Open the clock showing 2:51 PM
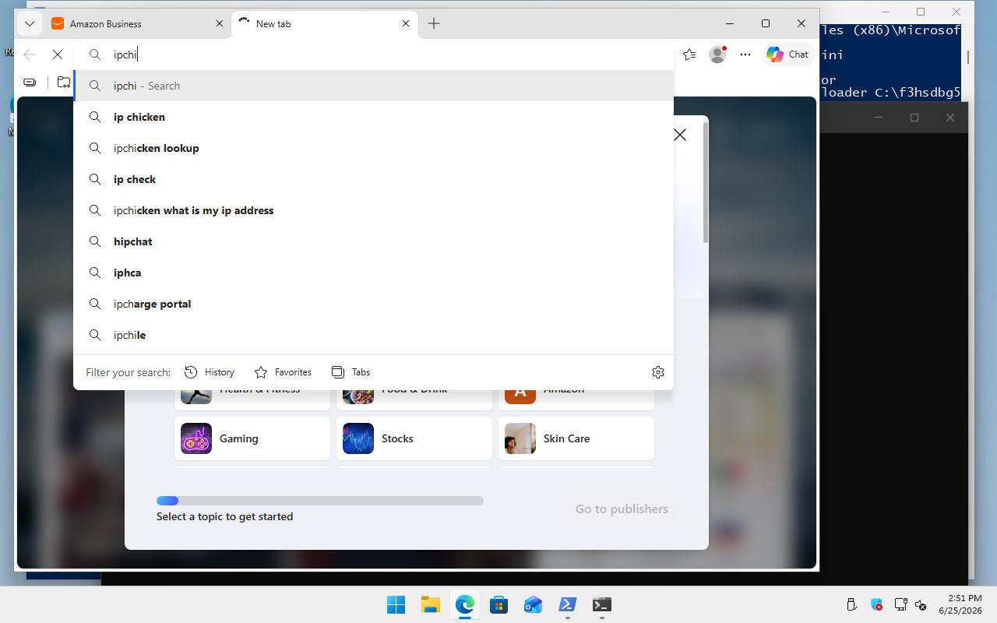 coord(960,604)
